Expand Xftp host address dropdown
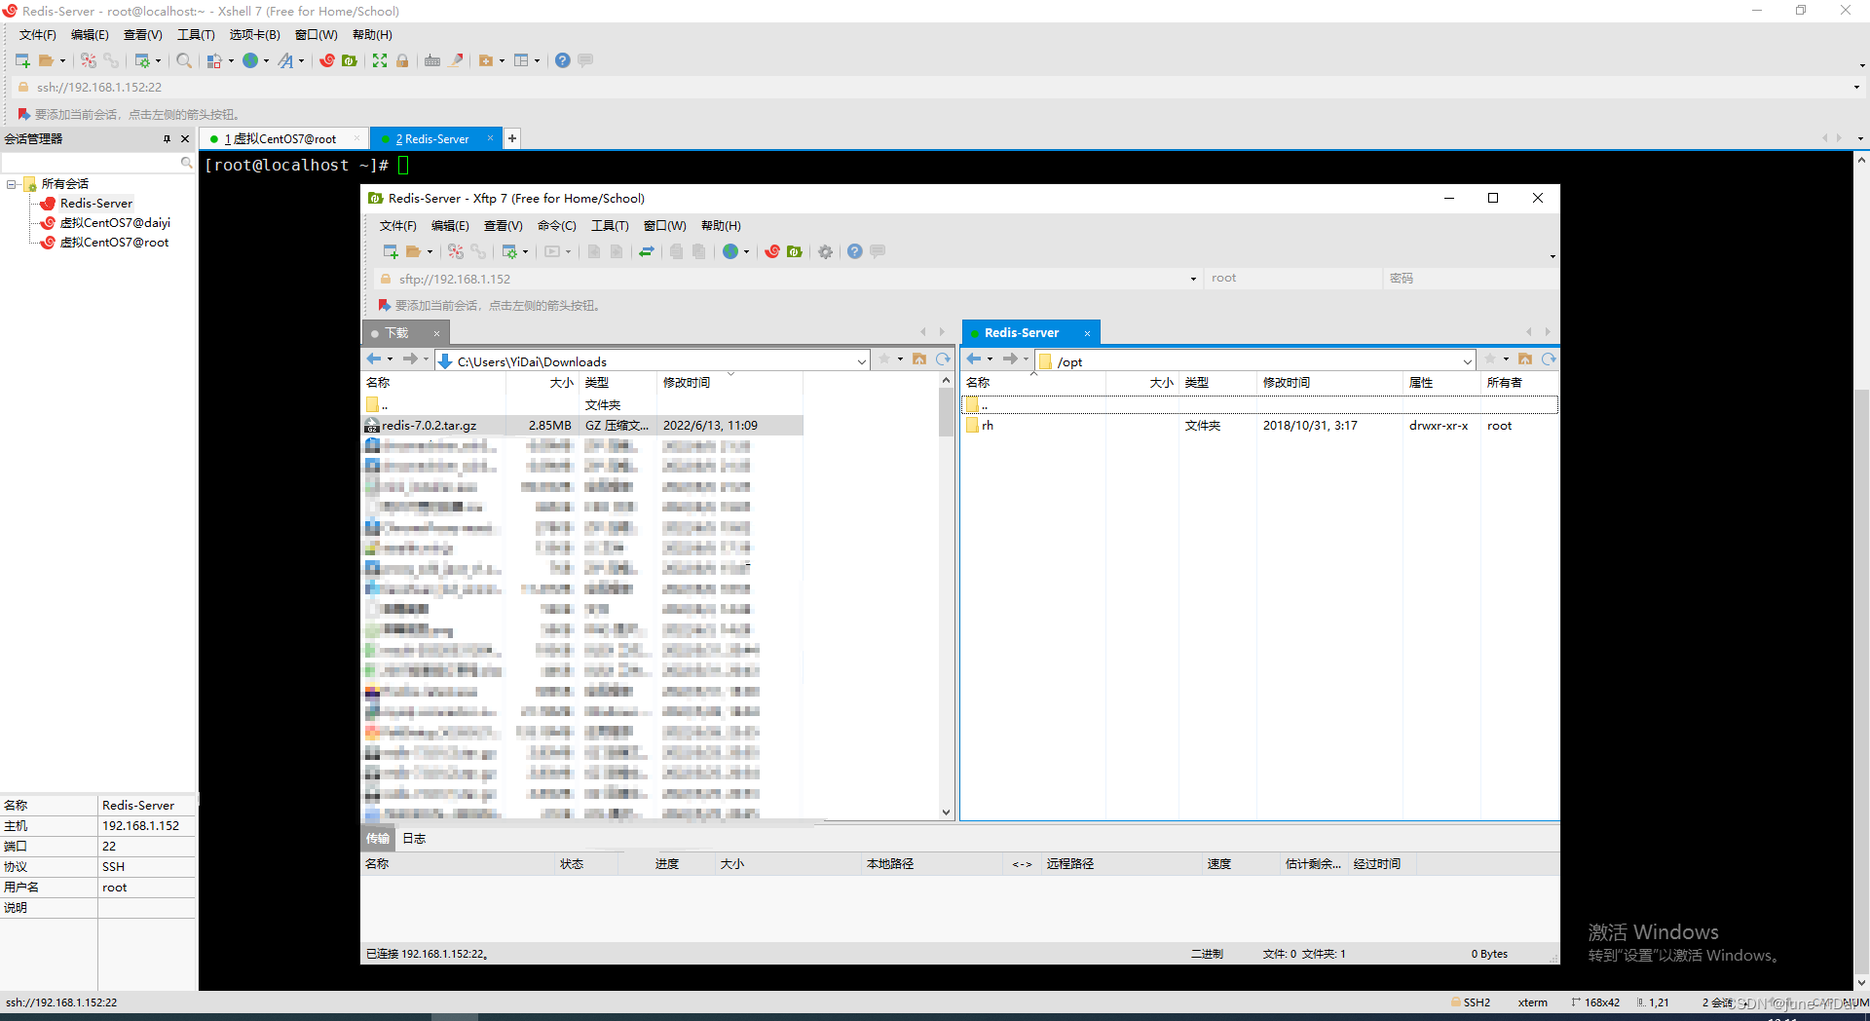 click(x=1193, y=279)
